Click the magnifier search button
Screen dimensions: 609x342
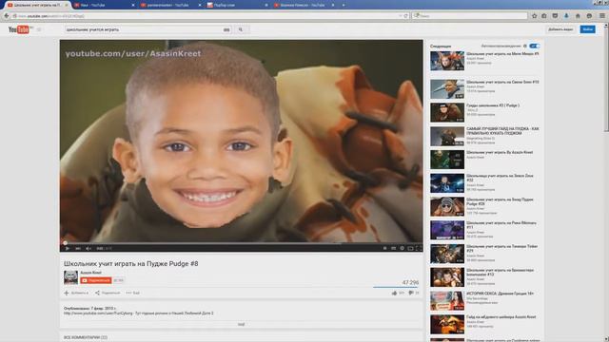(241, 29)
